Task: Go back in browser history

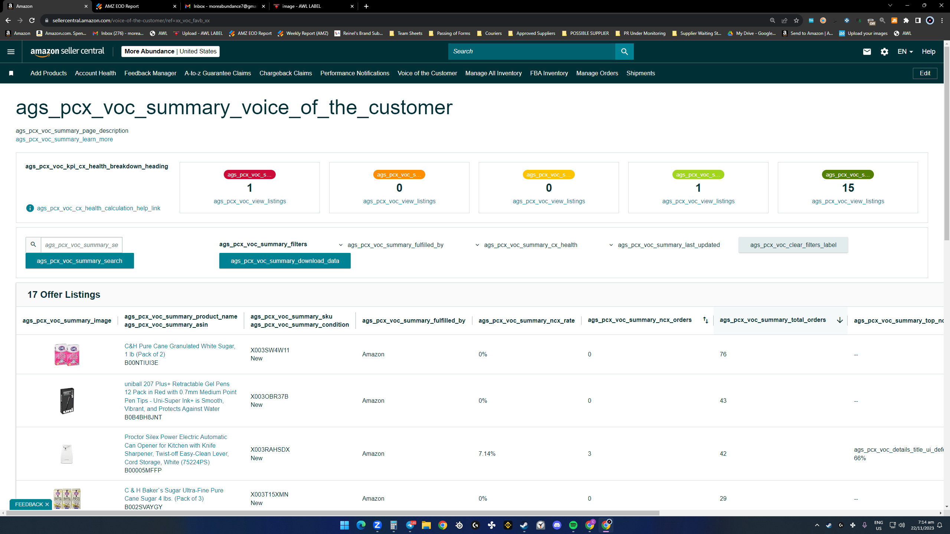Action: [x=8, y=20]
